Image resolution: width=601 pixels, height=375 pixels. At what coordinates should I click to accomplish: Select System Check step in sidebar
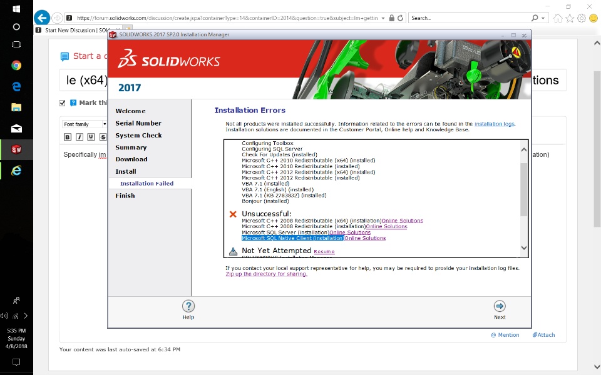click(x=138, y=136)
